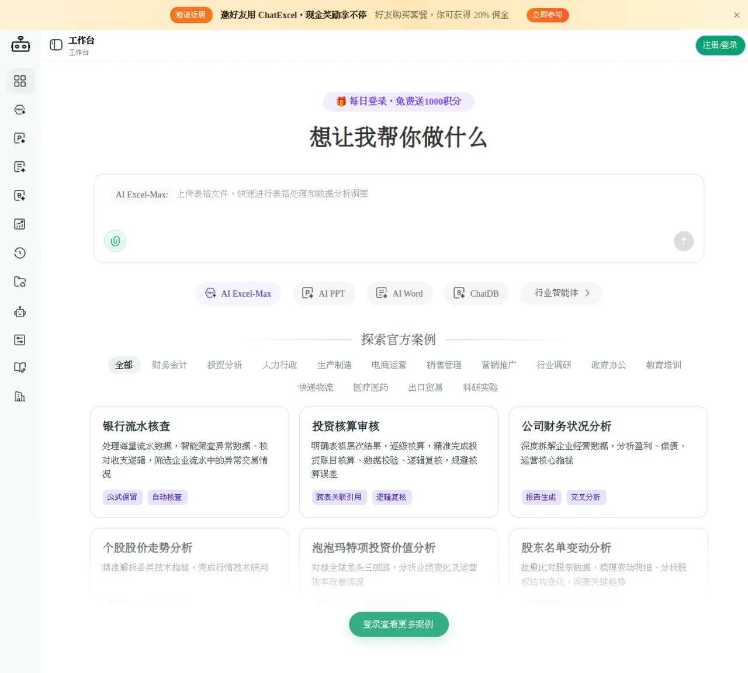
Task: Open the 银行流水核查 case card
Action: 189,462
